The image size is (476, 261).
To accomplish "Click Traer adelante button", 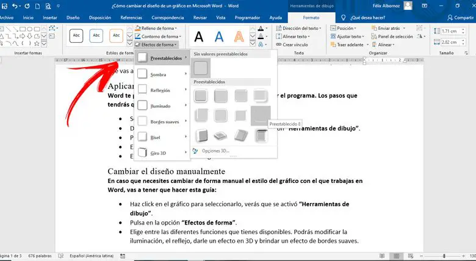I will point(347,45).
